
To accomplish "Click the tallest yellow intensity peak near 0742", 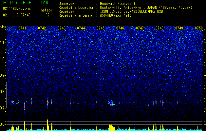I will tap(47, 125).
